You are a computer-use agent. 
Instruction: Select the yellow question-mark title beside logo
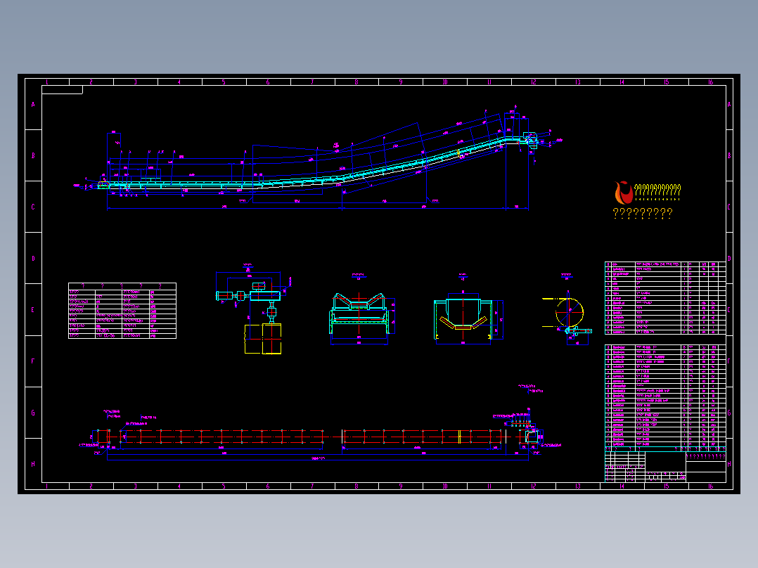pyautogui.click(x=657, y=191)
